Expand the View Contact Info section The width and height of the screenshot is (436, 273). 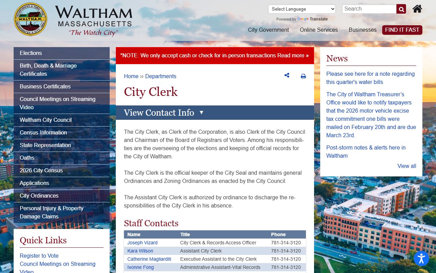click(x=215, y=113)
